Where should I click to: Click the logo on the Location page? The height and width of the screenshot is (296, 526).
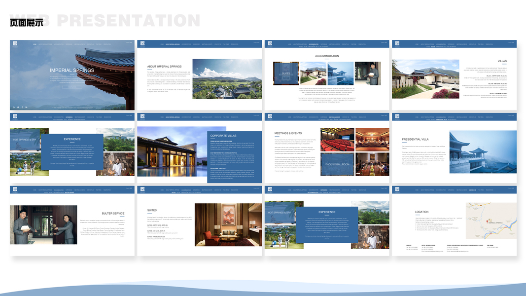pyautogui.click(x=397, y=189)
